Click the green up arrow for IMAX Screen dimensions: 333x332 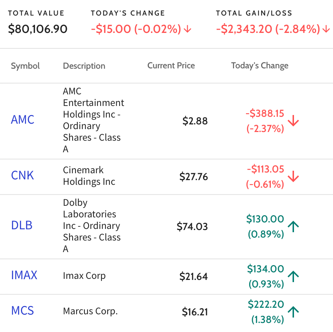pos(293,276)
